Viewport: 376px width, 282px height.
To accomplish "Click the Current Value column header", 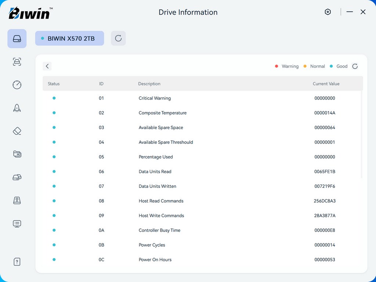I will pyautogui.click(x=326, y=84).
